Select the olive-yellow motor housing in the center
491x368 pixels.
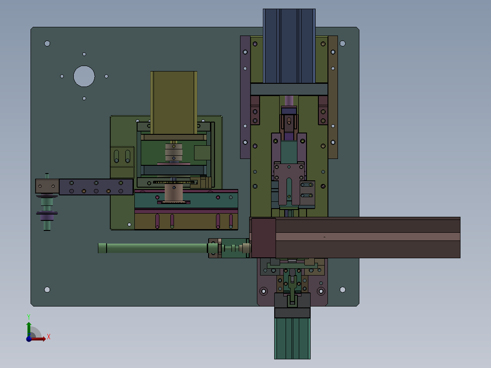pos(174,103)
